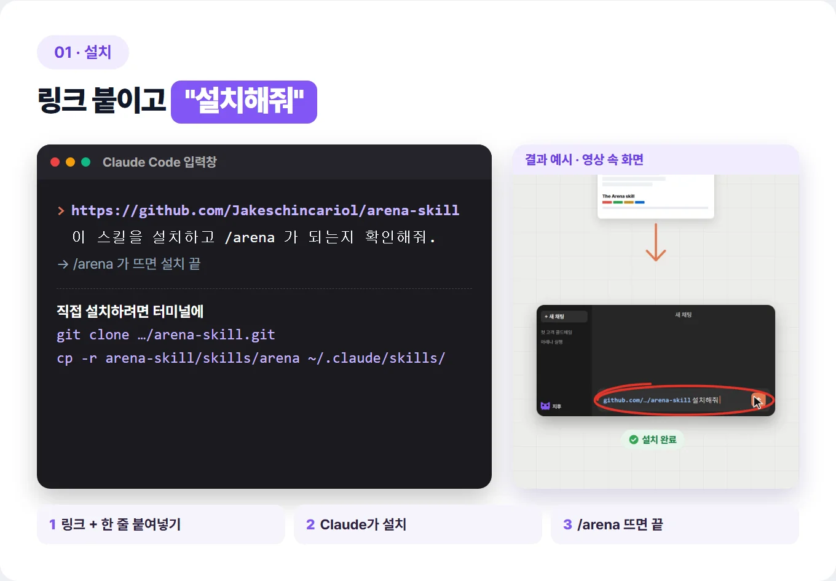Click The Arena skill card thumbnail
The image size is (836, 581).
coord(656,196)
